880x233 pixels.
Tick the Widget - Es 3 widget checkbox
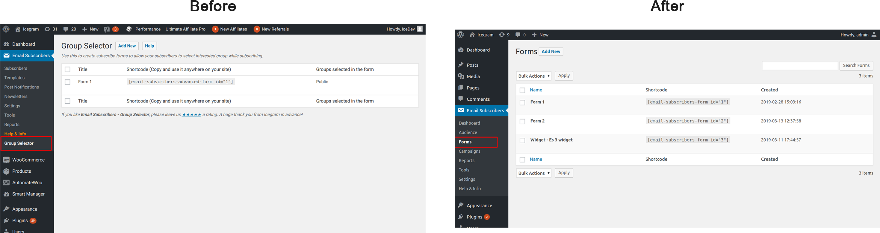[x=522, y=141]
